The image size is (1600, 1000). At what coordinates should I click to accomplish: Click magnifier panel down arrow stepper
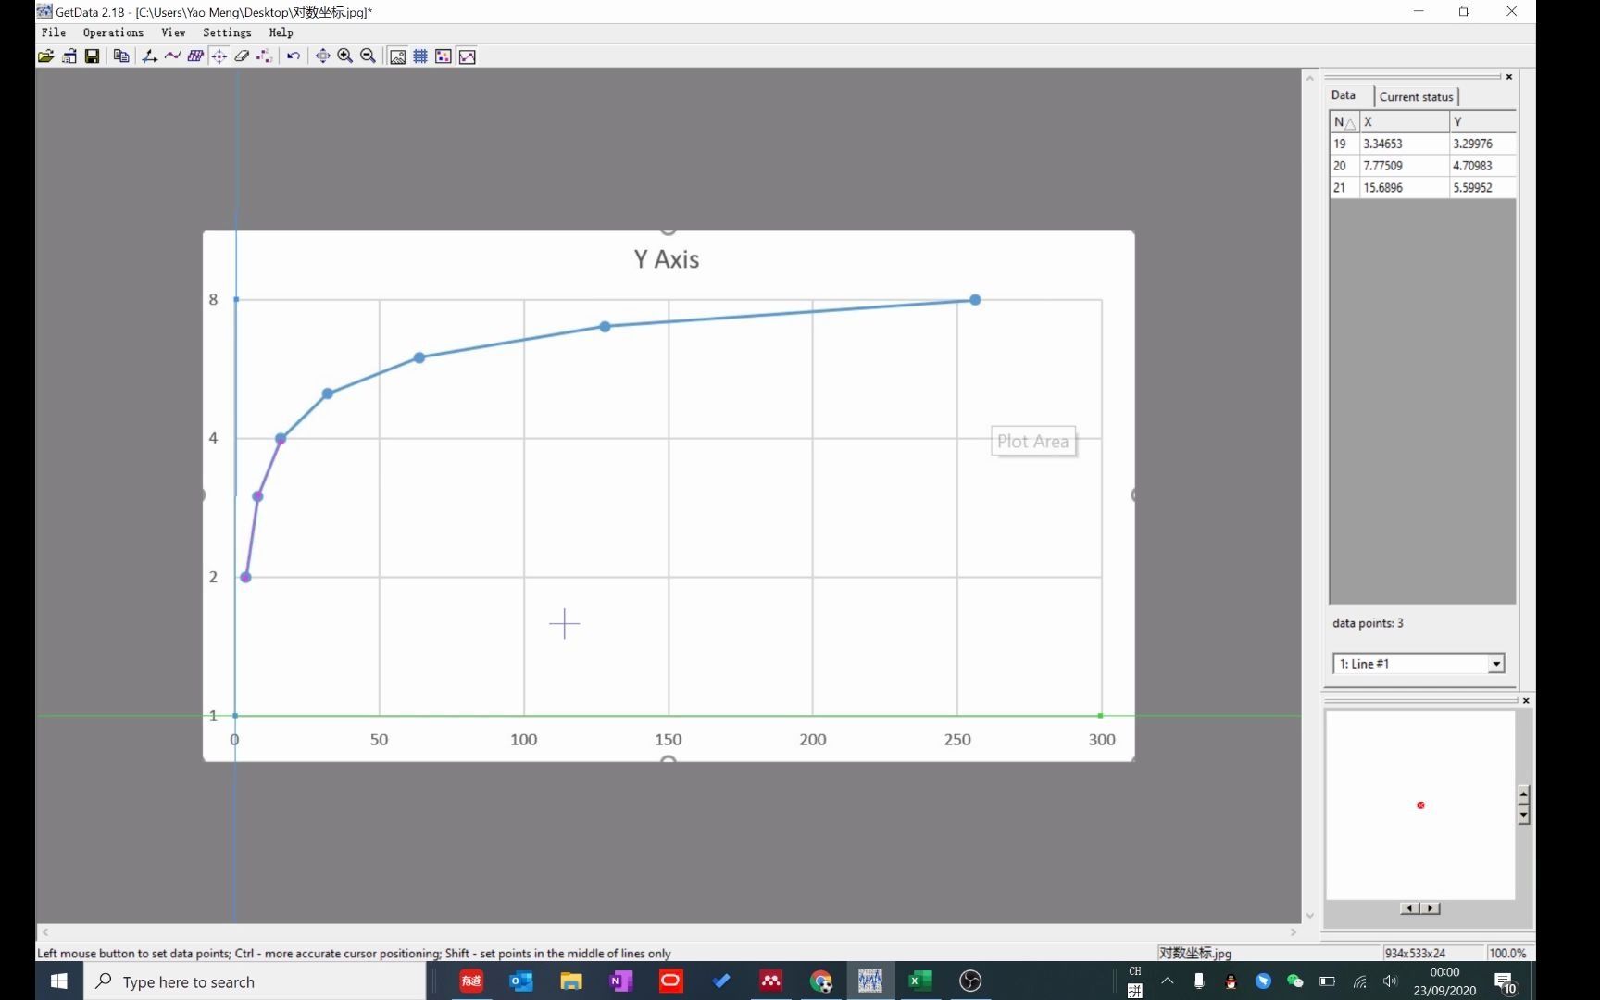(1524, 816)
